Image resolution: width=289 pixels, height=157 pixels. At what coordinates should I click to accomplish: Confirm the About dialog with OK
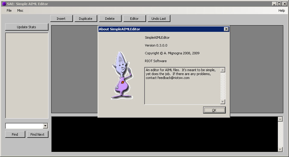point(214,110)
